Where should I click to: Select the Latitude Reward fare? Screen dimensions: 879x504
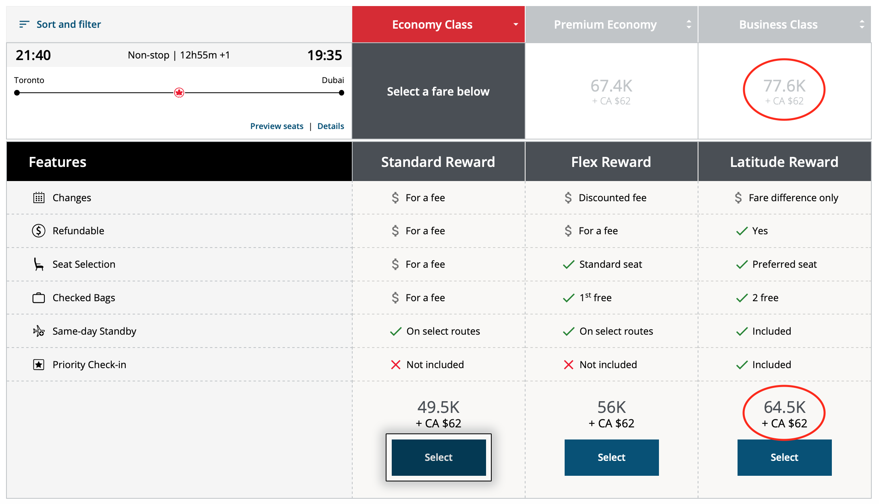click(784, 457)
